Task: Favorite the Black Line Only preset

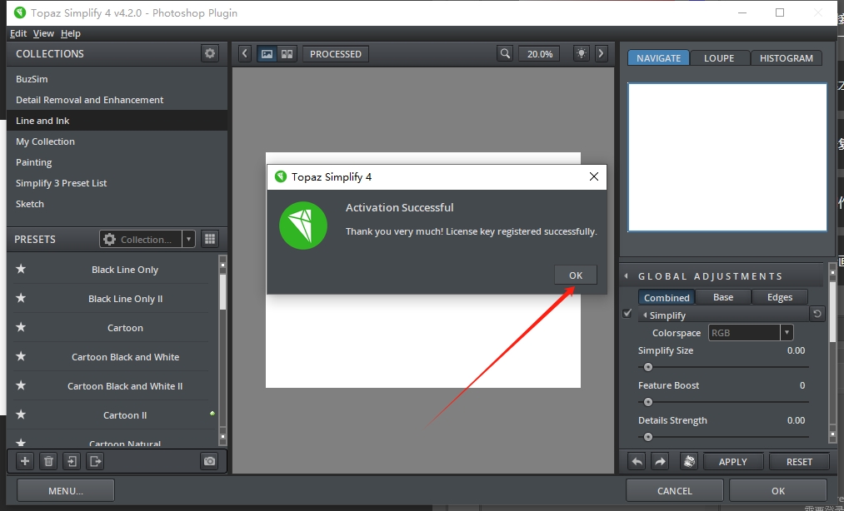Action: click(x=21, y=269)
